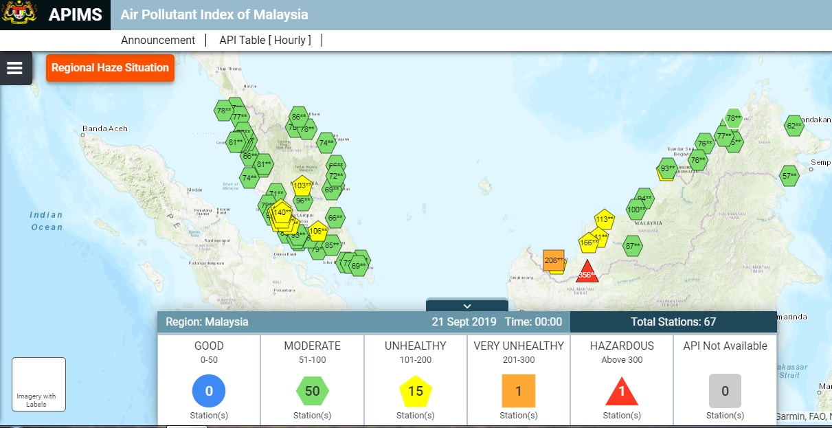Screen dimensions: 832x428
Task: Click the APIMS title logo
Action: coord(76,14)
